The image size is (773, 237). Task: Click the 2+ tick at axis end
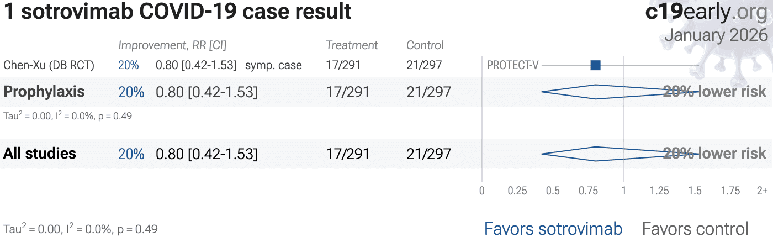(x=762, y=191)
